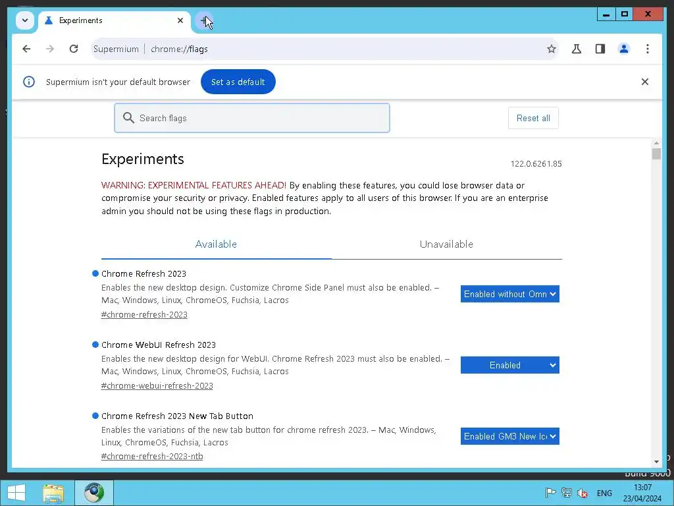Click the info icon in default browser bar
This screenshot has height=506, width=674.
pos(29,82)
